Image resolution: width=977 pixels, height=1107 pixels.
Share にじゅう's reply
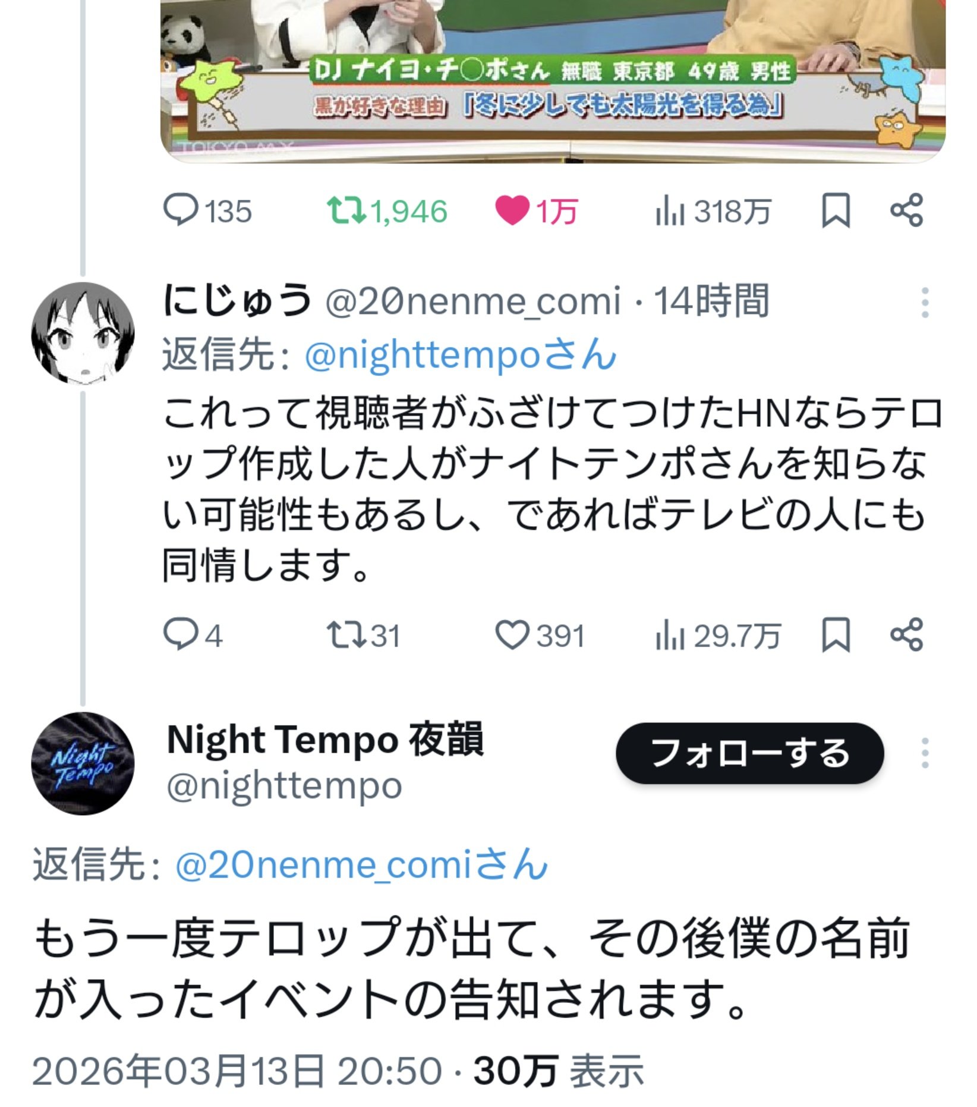(x=907, y=635)
